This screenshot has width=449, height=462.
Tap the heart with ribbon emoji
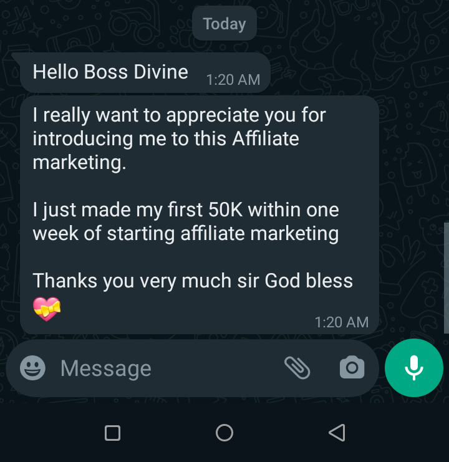pyautogui.click(x=47, y=308)
